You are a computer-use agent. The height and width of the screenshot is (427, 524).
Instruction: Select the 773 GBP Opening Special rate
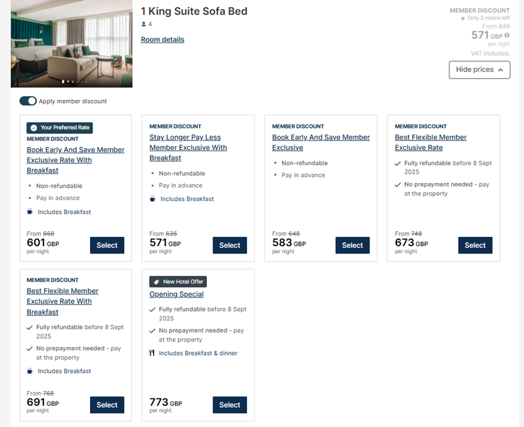(x=230, y=405)
